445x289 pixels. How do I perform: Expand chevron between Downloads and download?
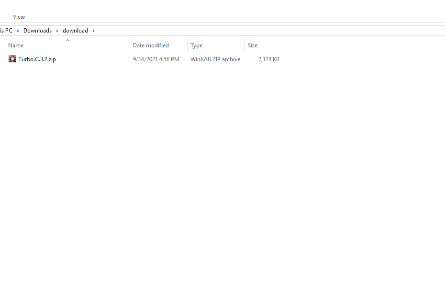(57, 31)
